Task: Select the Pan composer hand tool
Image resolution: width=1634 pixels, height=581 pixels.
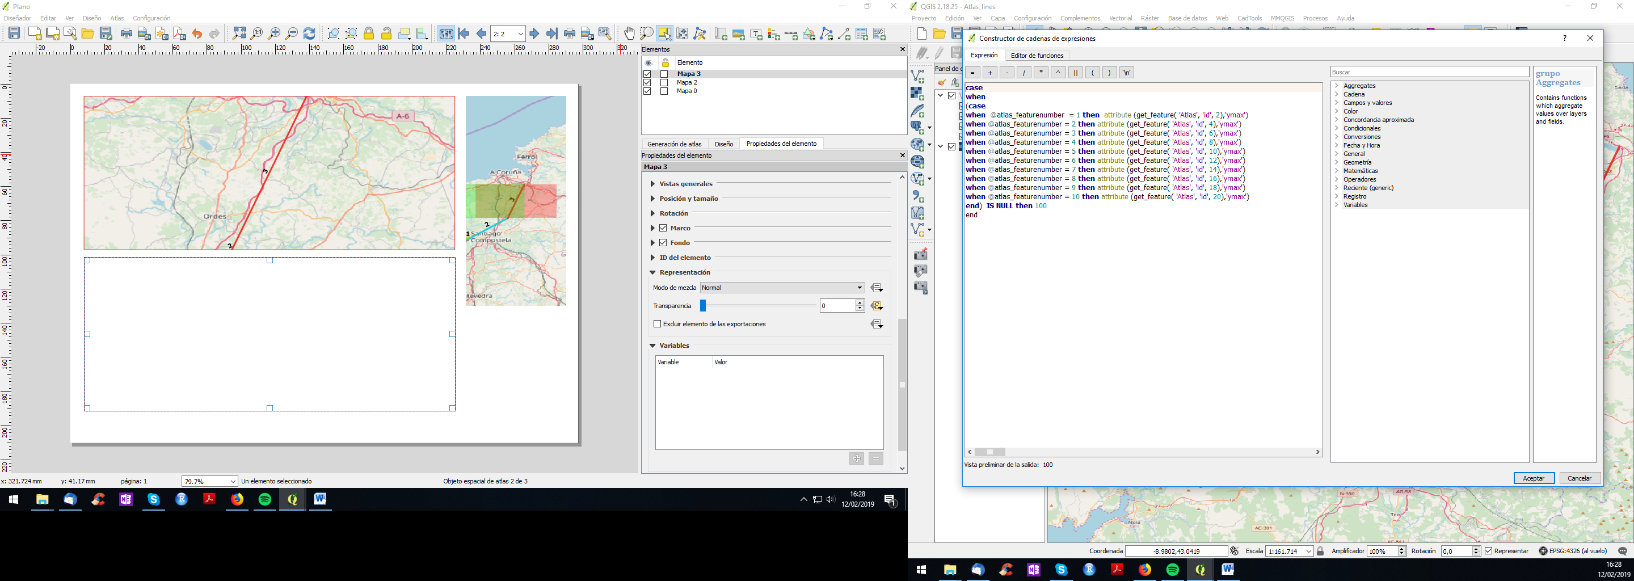Action: tap(629, 33)
